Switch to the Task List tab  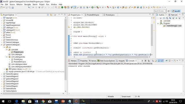pyautogui.click(x=173, y=15)
